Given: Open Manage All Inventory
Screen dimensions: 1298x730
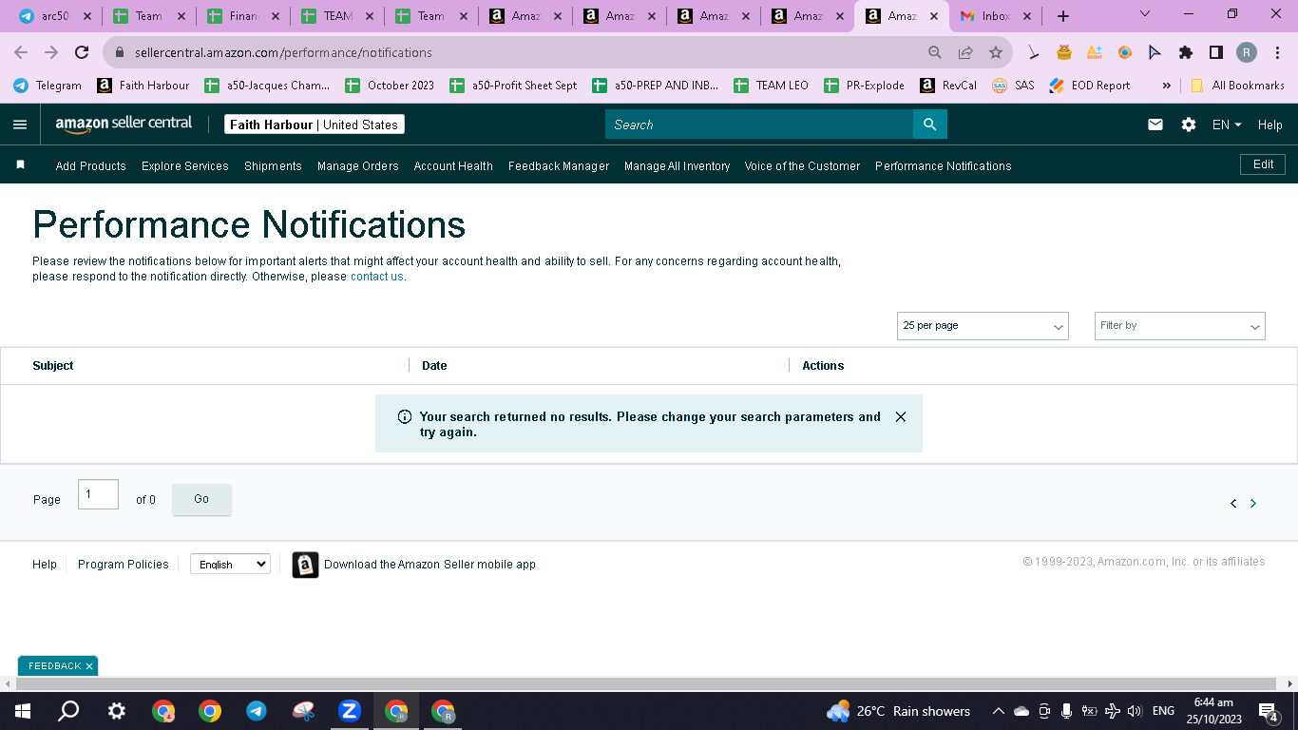Looking at the screenshot, I should click(x=678, y=166).
